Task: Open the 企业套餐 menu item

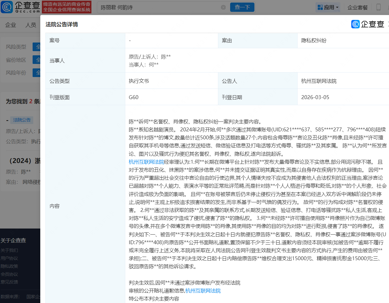Action: (357, 7)
